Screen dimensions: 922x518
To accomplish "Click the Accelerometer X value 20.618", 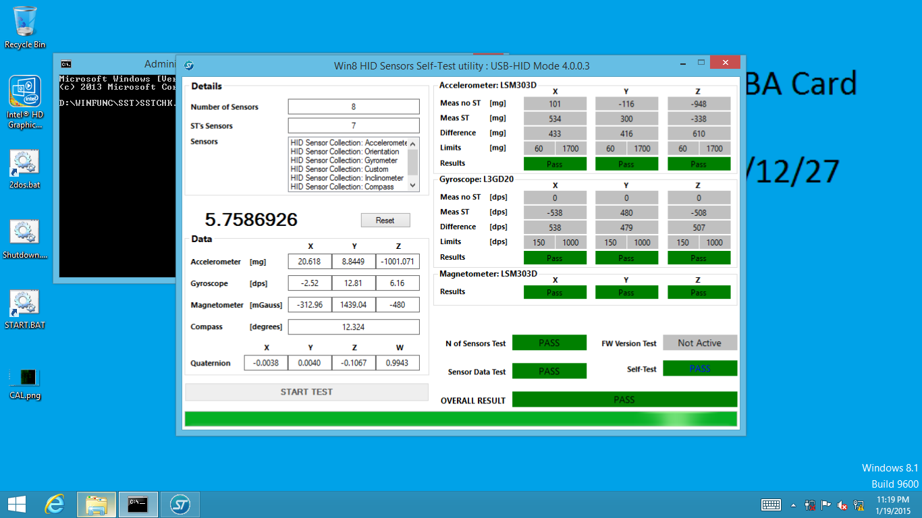I will click(x=309, y=262).
